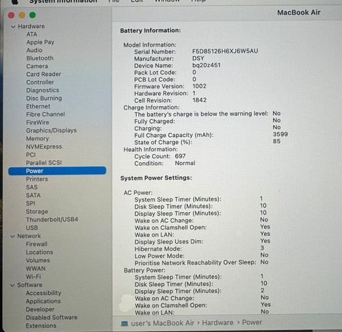Open the USB entry
This screenshot has width=342, height=332.
pos(32,228)
